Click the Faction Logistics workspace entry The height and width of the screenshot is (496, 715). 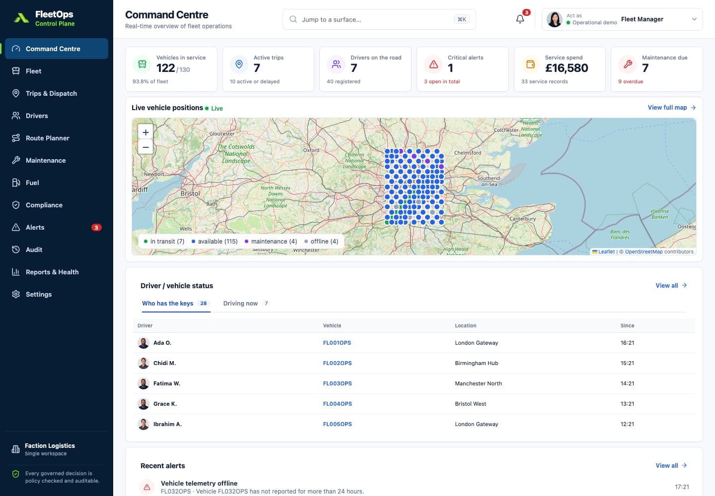[x=57, y=449]
